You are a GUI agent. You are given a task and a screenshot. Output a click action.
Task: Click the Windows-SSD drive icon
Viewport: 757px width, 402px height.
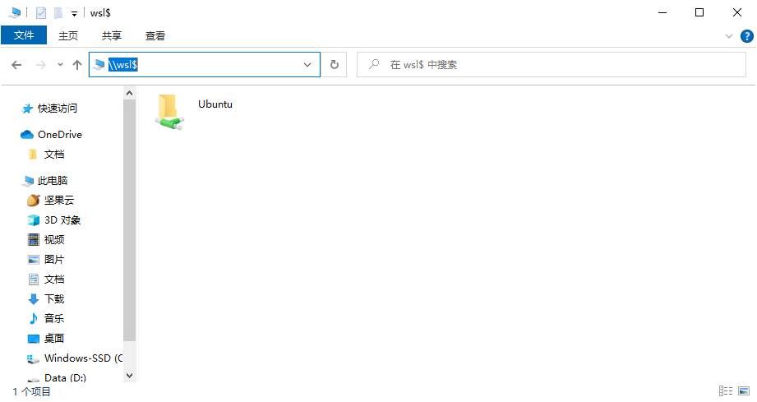click(33, 359)
